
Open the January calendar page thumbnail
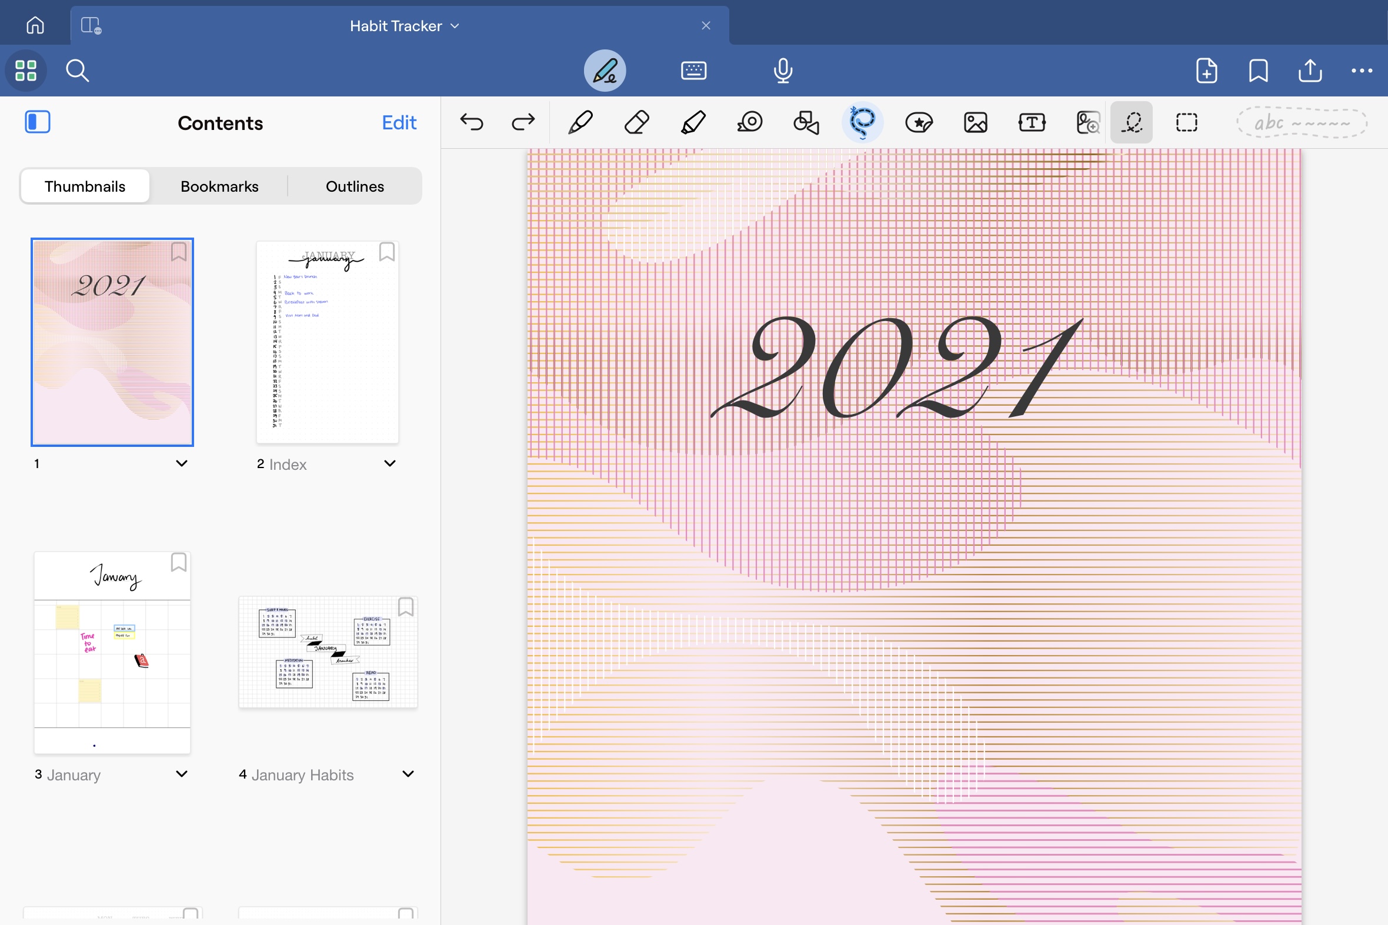point(112,653)
